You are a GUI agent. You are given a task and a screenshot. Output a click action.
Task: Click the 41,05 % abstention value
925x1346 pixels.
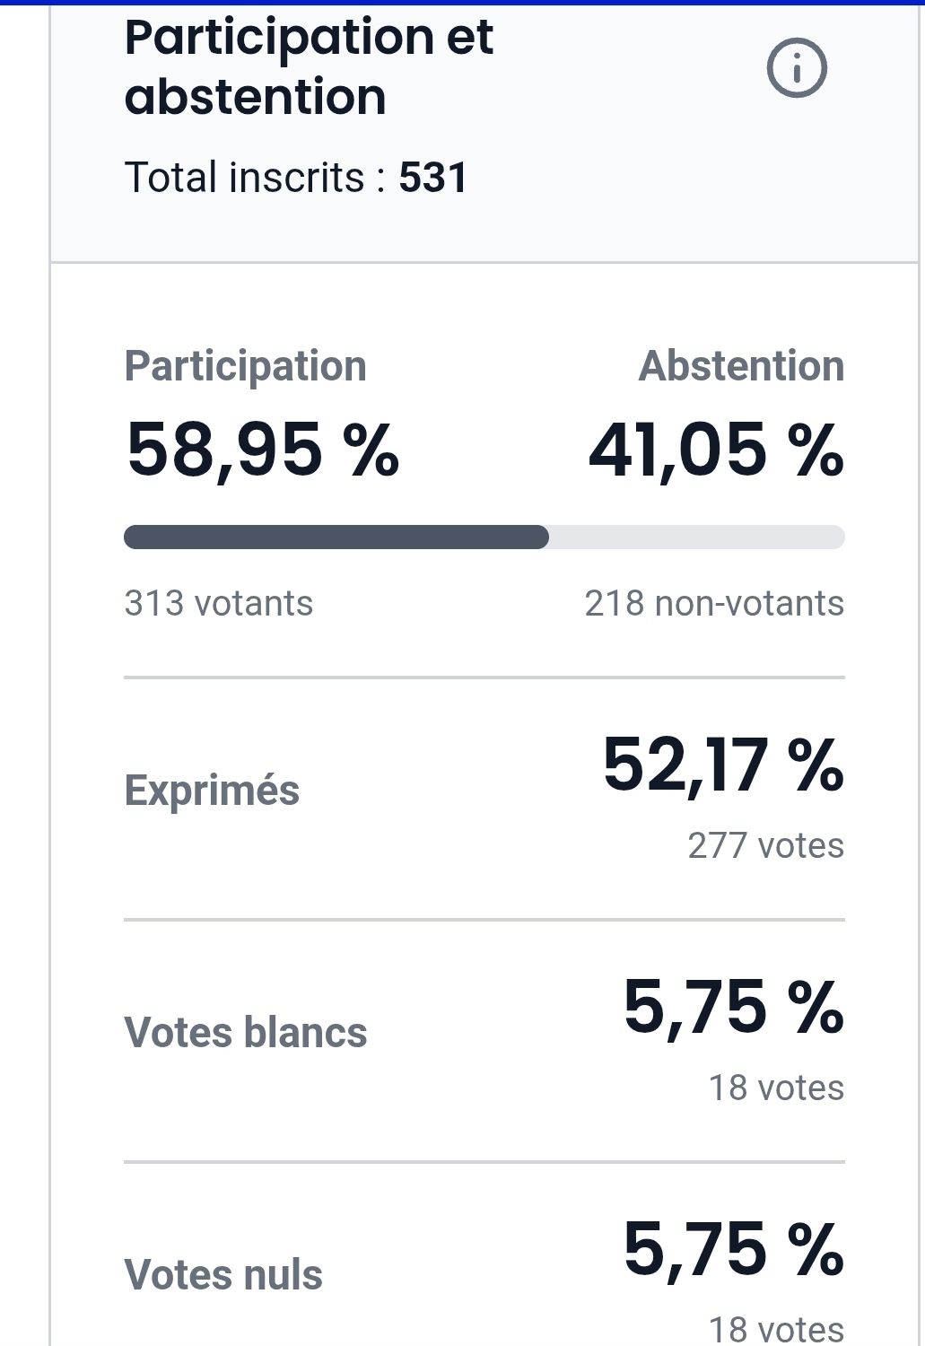(716, 449)
